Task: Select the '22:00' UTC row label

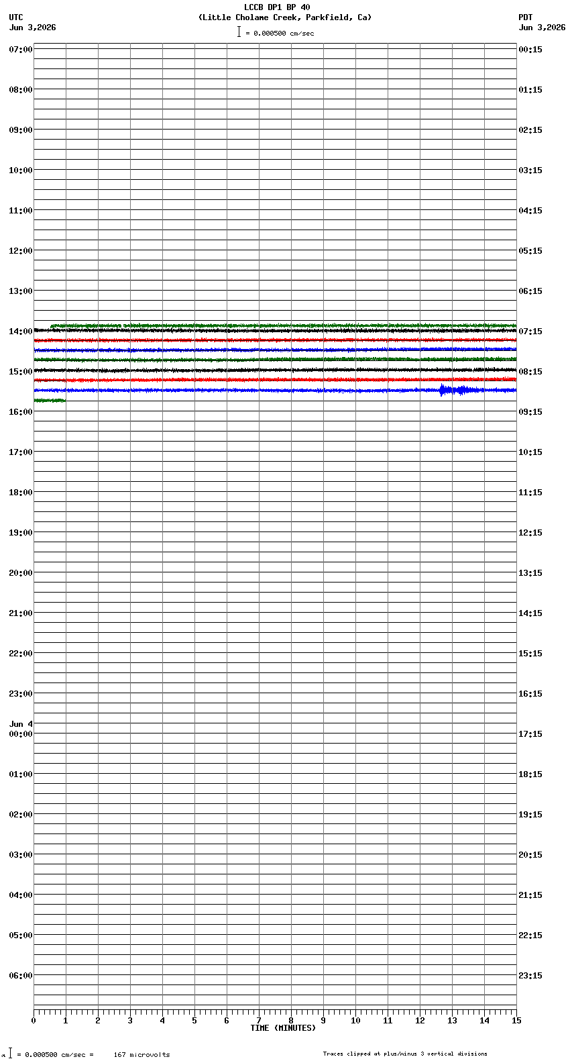Action: point(21,654)
